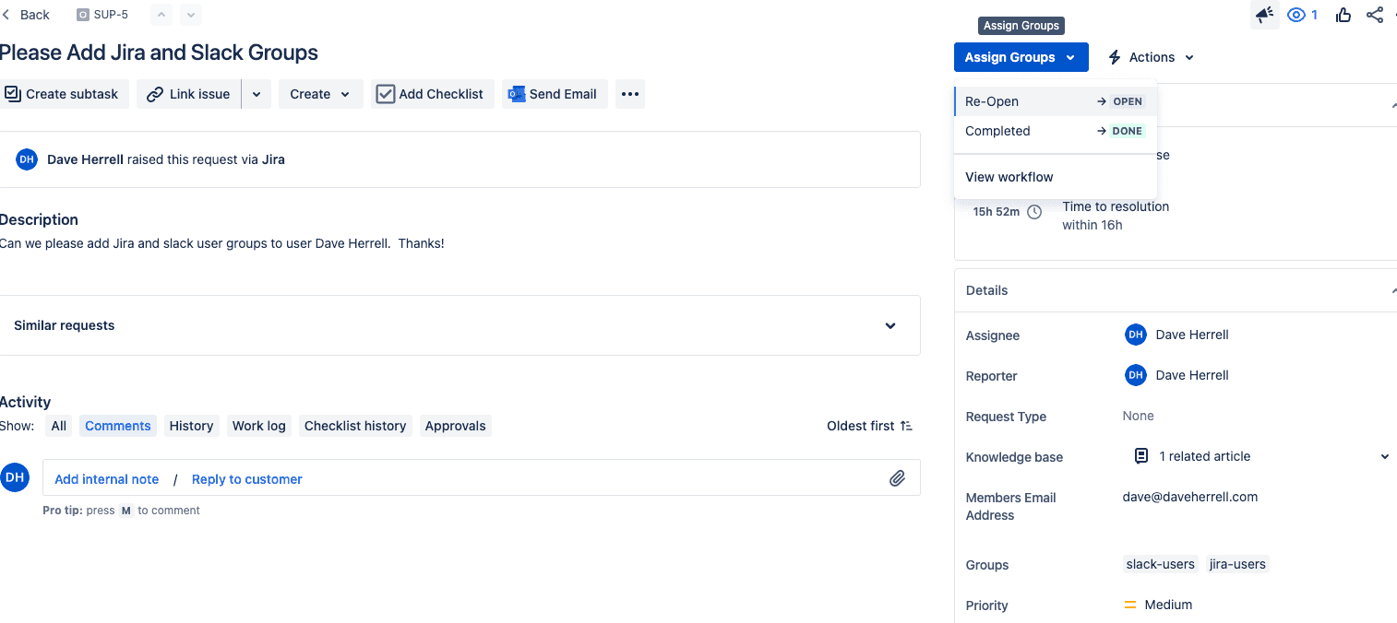
Task: Set the Request Type field showing None
Action: [1139, 416]
